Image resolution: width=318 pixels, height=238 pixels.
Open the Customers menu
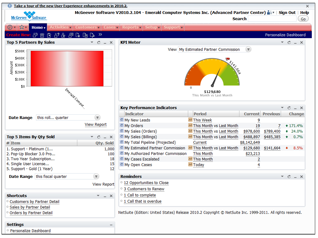[x=86, y=27]
